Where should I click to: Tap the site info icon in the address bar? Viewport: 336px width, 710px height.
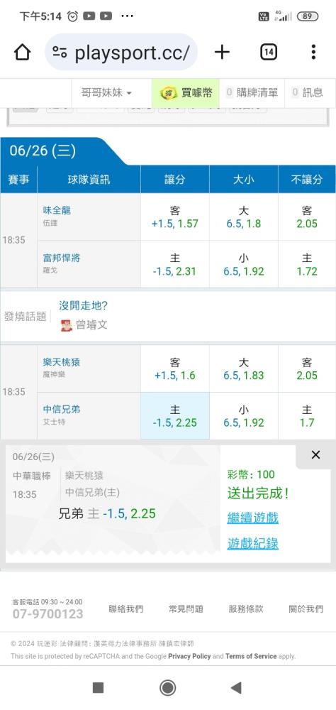point(60,52)
